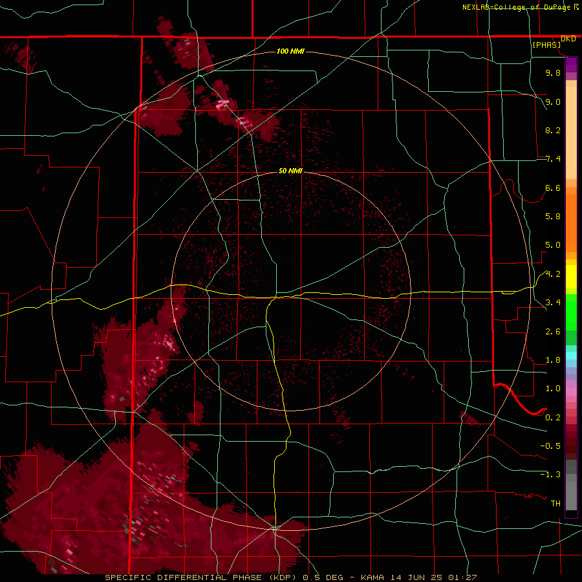Click the -1.3 scale label
Image resolution: width=582 pixels, height=582 pixels.
pyautogui.click(x=550, y=475)
